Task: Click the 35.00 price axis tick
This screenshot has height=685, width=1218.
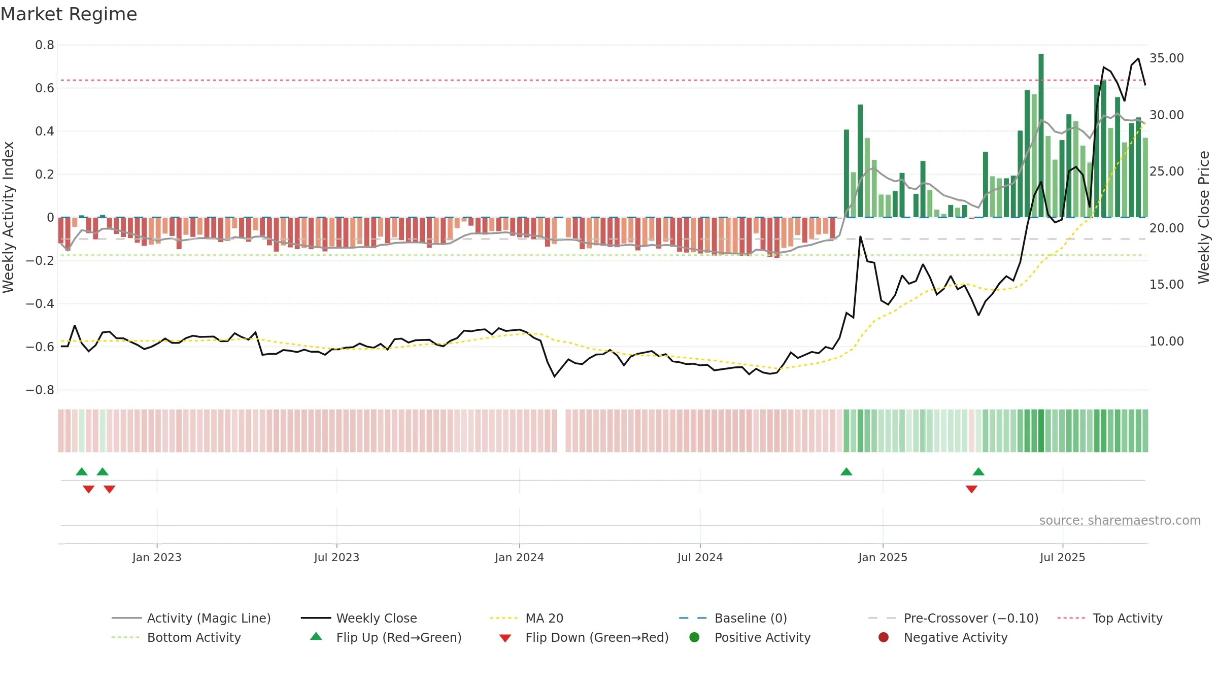Action: tap(1167, 58)
